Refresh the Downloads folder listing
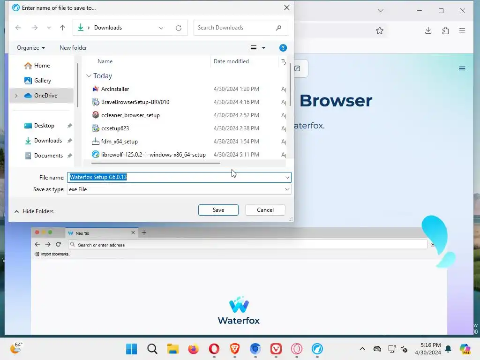This screenshot has height=360, width=480. coord(179,28)
